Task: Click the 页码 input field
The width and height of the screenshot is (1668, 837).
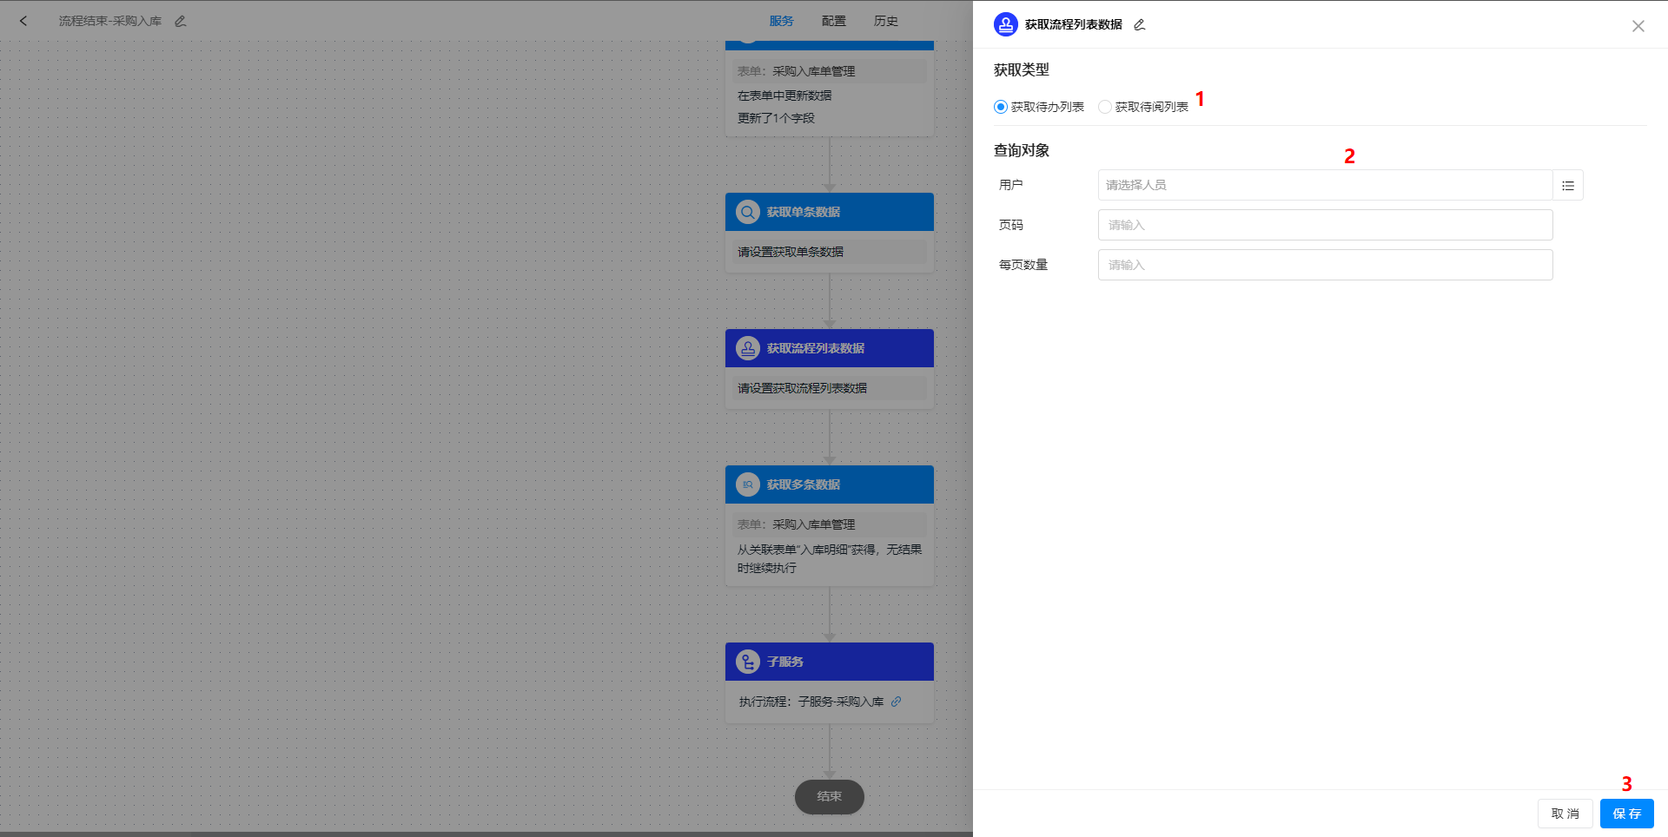Action: coord(1325,225)
